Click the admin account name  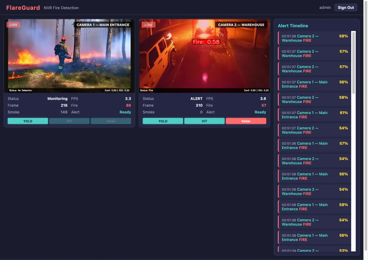(325, 7)
